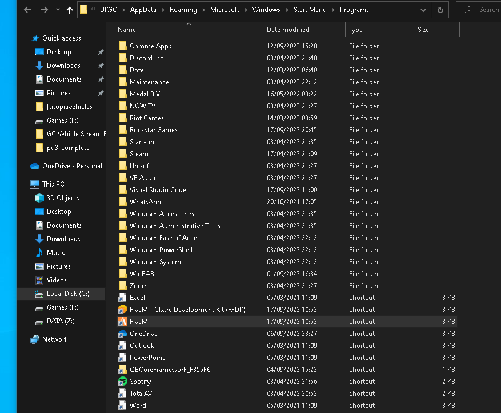
Task: Select the AppData breadcrumb segment
Action: click(x=143, y=10)
